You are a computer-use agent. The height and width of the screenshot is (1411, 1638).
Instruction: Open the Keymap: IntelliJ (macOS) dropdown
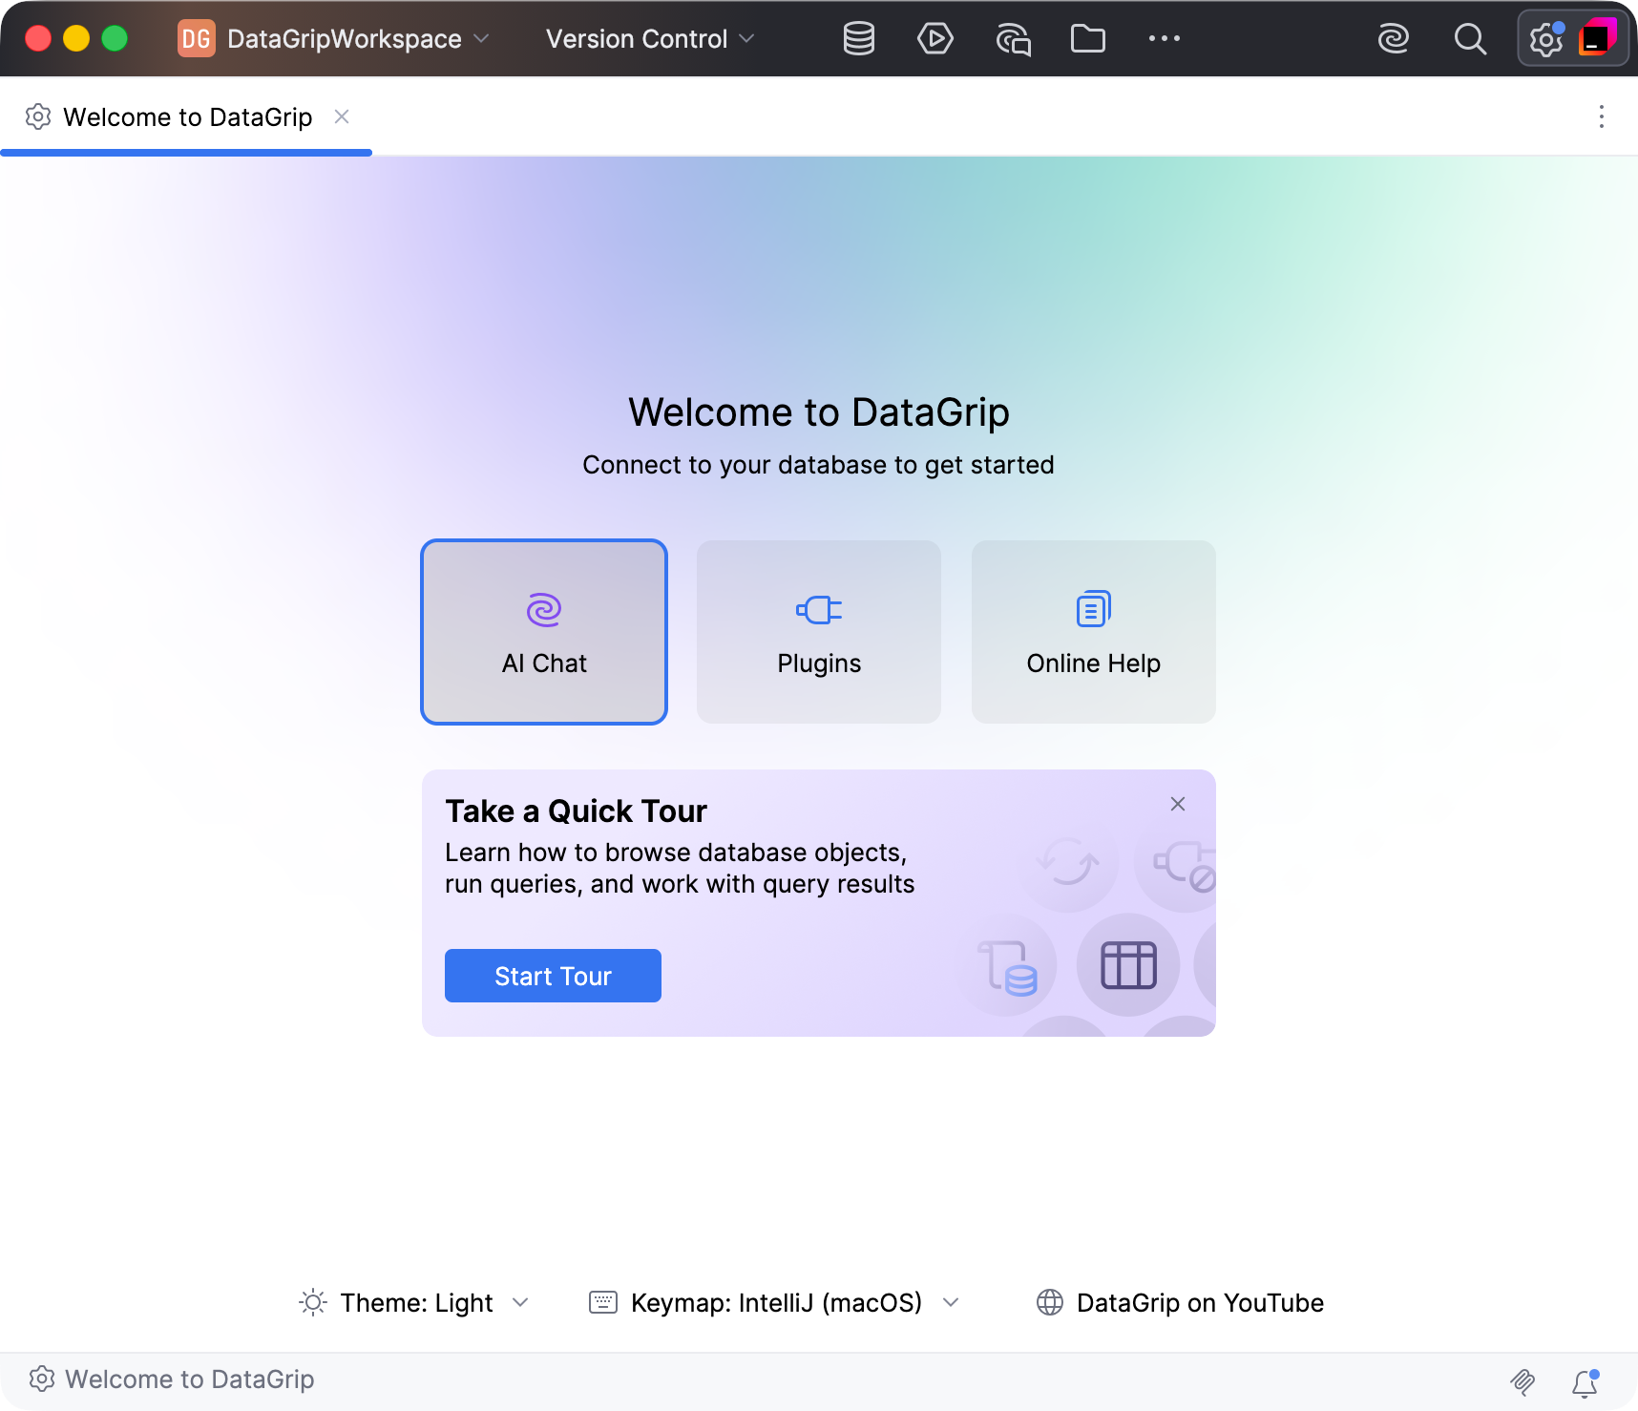774,1303
